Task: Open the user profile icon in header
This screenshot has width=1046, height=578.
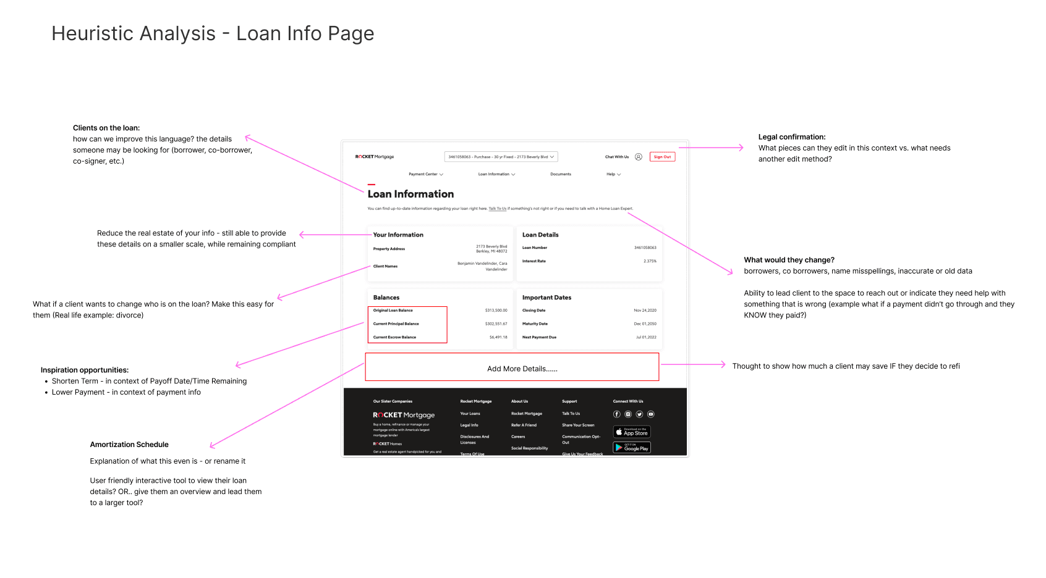Action: pos(639,157)
